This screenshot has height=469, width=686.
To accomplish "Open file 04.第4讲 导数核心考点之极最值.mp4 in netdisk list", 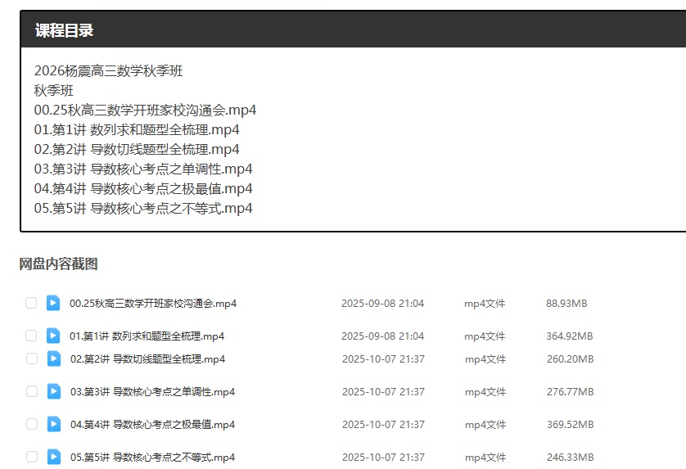I will [x=153, y=424].
